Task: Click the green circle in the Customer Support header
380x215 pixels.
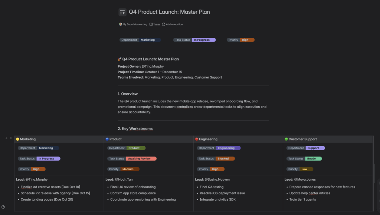Action: (286, 139)
